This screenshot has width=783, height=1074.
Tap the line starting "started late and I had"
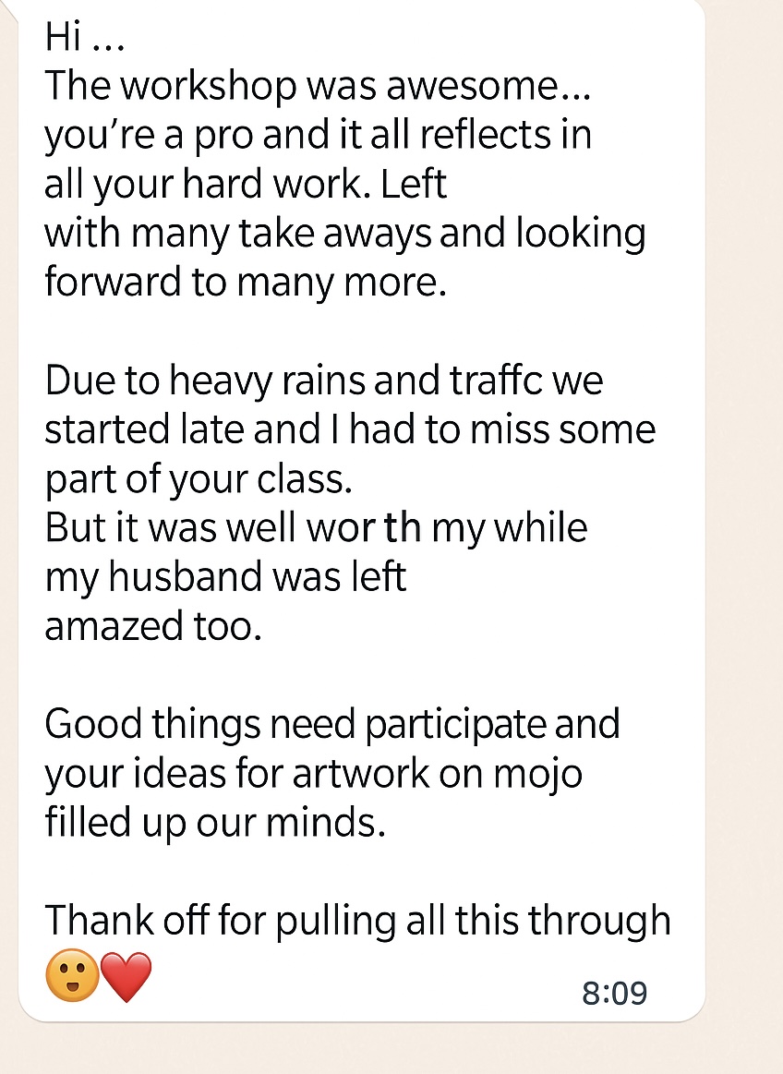pos(350,429)
